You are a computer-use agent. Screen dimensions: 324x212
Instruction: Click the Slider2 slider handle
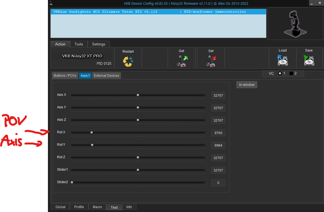72,182
